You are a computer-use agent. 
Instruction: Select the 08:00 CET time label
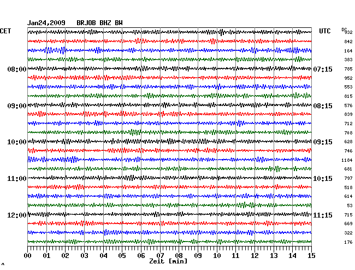pos(17,69)
